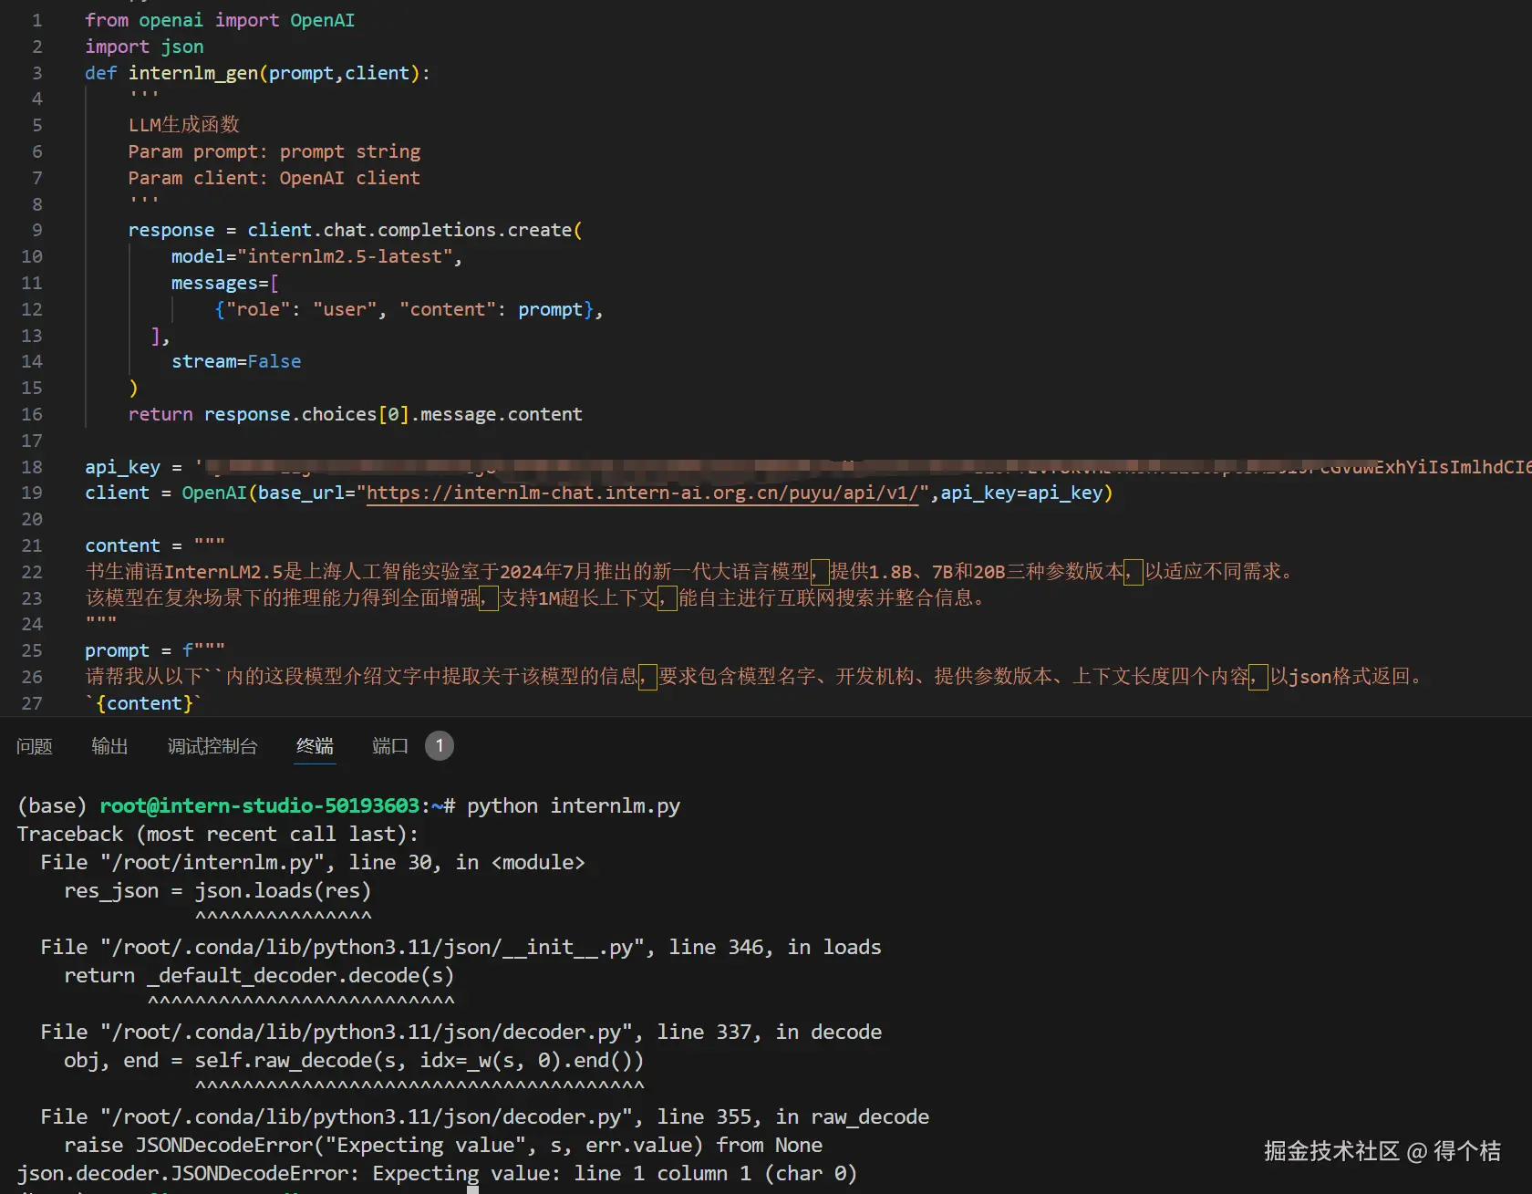Click the '`{content}`' placeholder on line 27
This screenshot has width=1532, height=1194.
[144, 703]
